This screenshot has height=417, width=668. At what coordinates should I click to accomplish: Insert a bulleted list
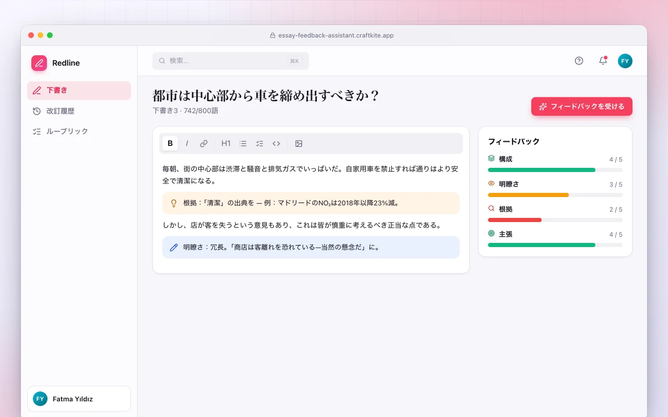(x=243, y=143)
